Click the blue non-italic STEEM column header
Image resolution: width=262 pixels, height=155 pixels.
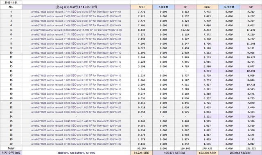[163, 7]
